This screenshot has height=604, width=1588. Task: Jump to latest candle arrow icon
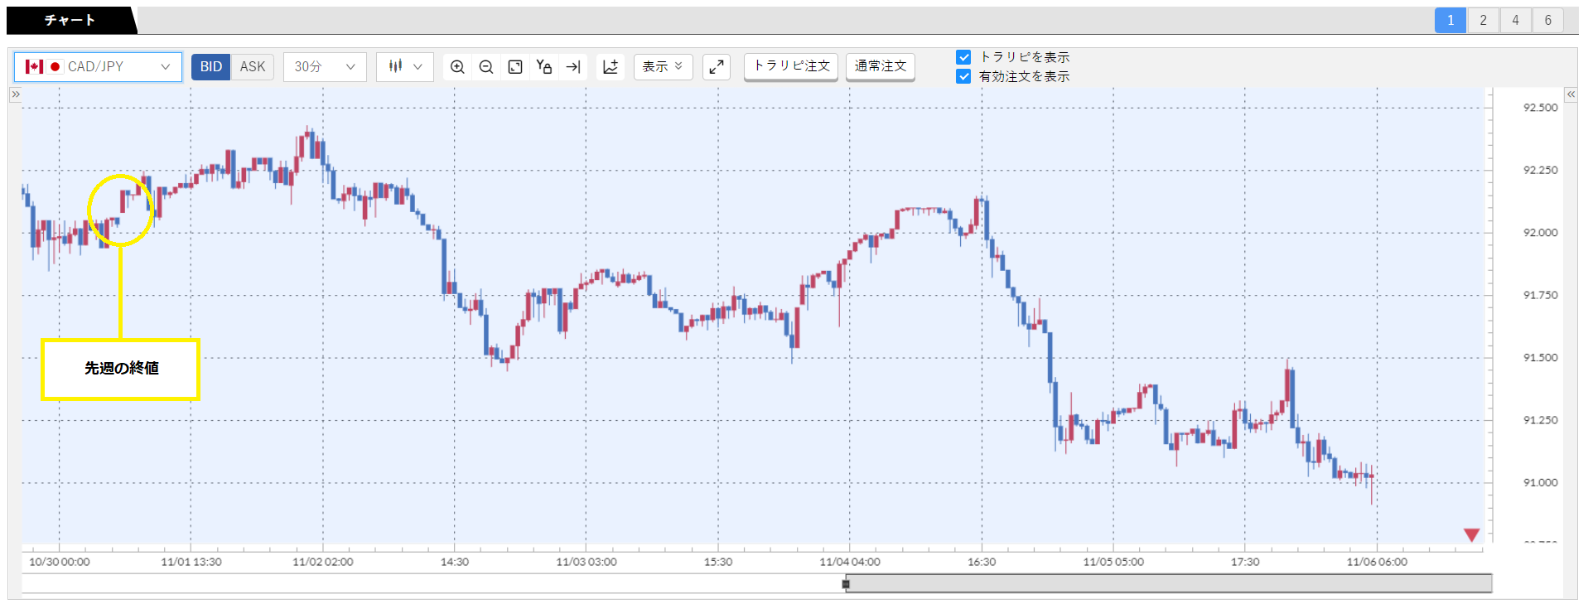(x=573, y=67)
